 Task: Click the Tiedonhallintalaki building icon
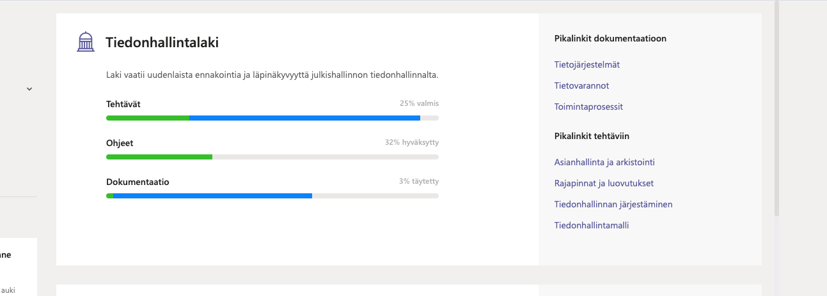[85, 42]
